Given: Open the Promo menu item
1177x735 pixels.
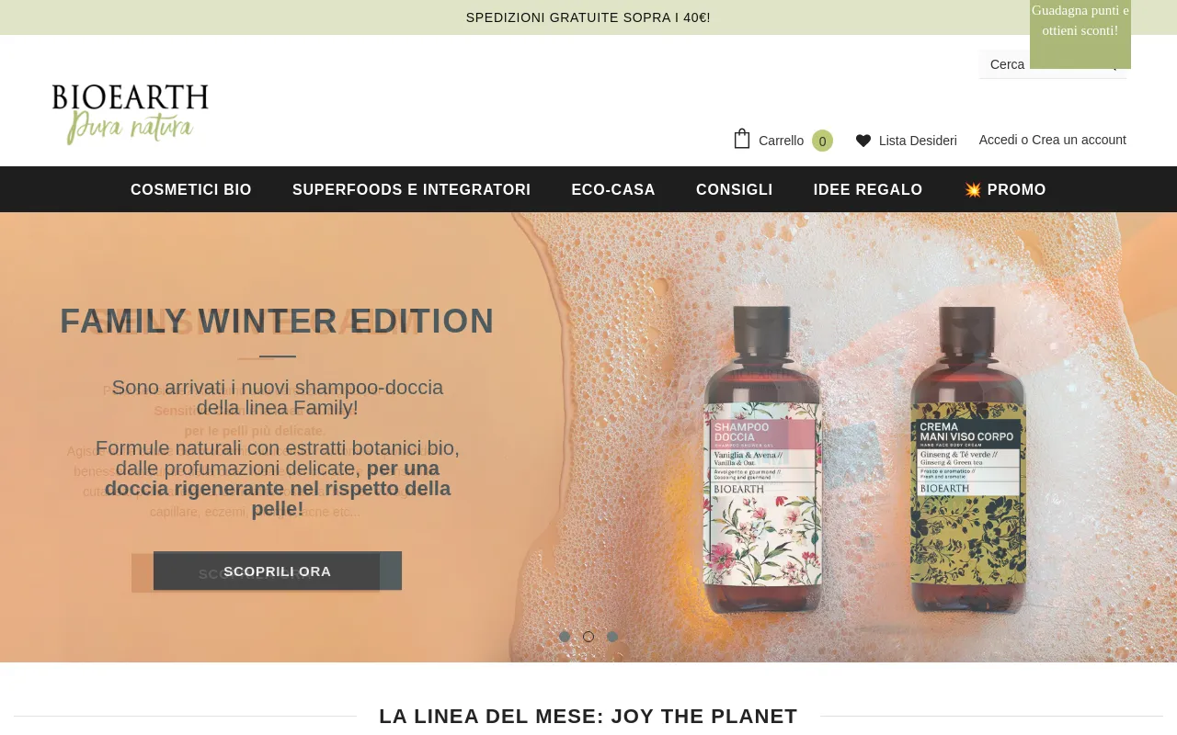Looking at the screenshot, I should point(1005,189).
